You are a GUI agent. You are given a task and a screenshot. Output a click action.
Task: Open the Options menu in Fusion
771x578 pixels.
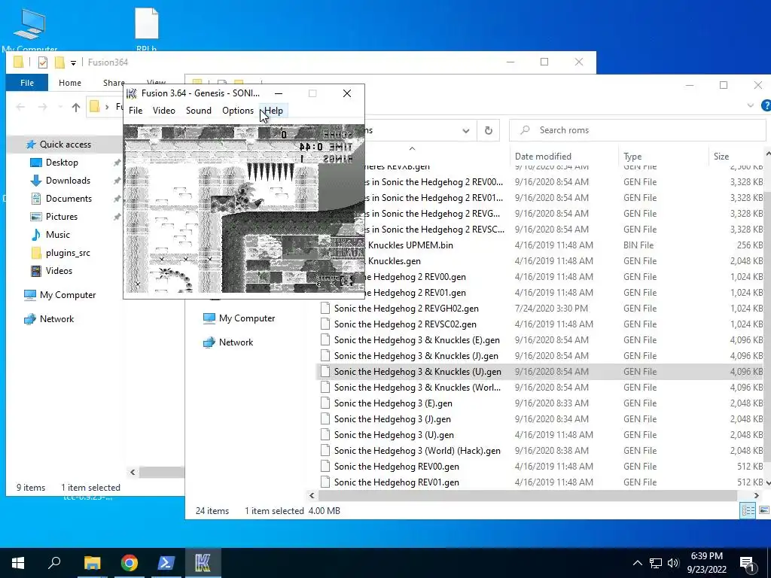pyautogui.click(x=238, y=111)
